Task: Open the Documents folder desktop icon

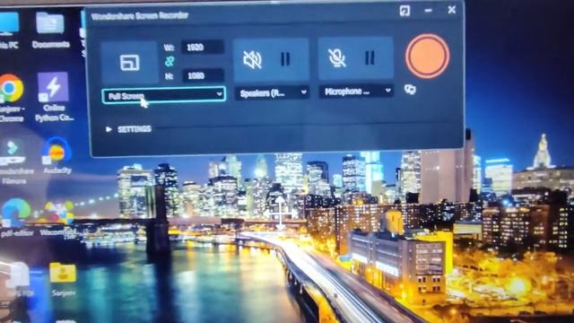Action: coord(50,31)
